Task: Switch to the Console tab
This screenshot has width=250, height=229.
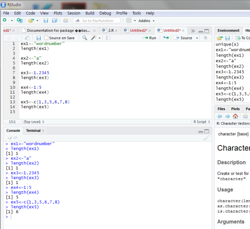Action: pos(13,131)
